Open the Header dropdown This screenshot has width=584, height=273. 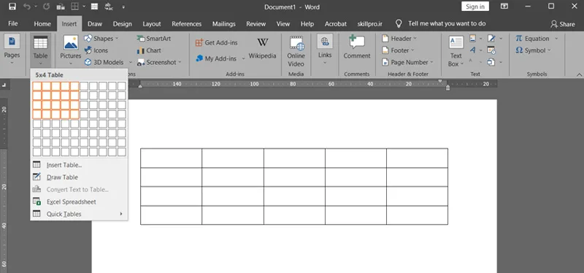coord(399,39)
